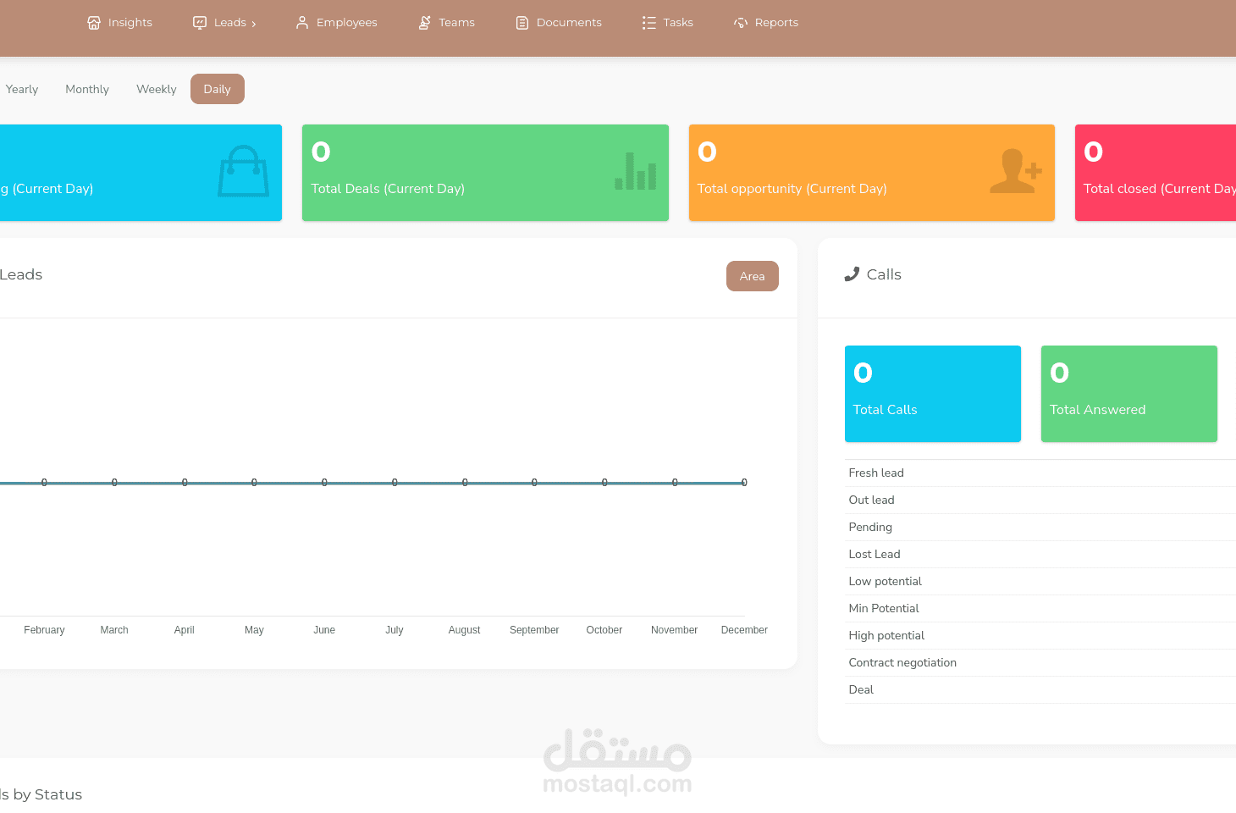The width and height of the screenshot is (1236, 813).
Task: Click the add-user icon on opportunity card
Action: 1016,171
